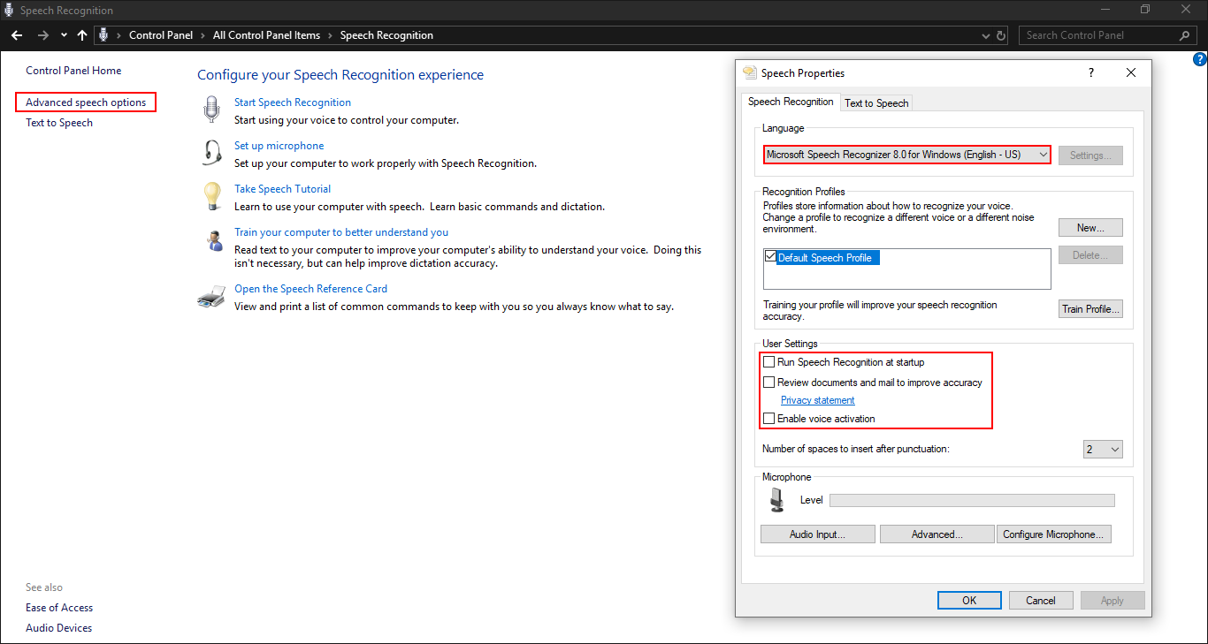Click the microphone icon beside Start Speech Recognition
The image size is (1208, 644).
point(210,110)
